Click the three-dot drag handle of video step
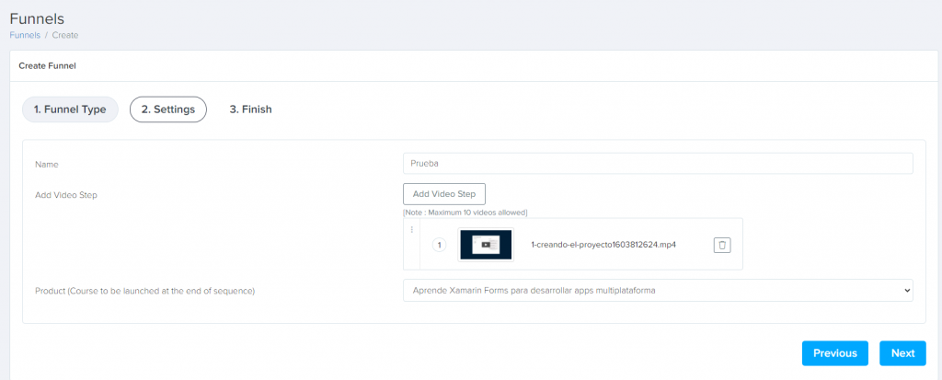 (411, 230)
